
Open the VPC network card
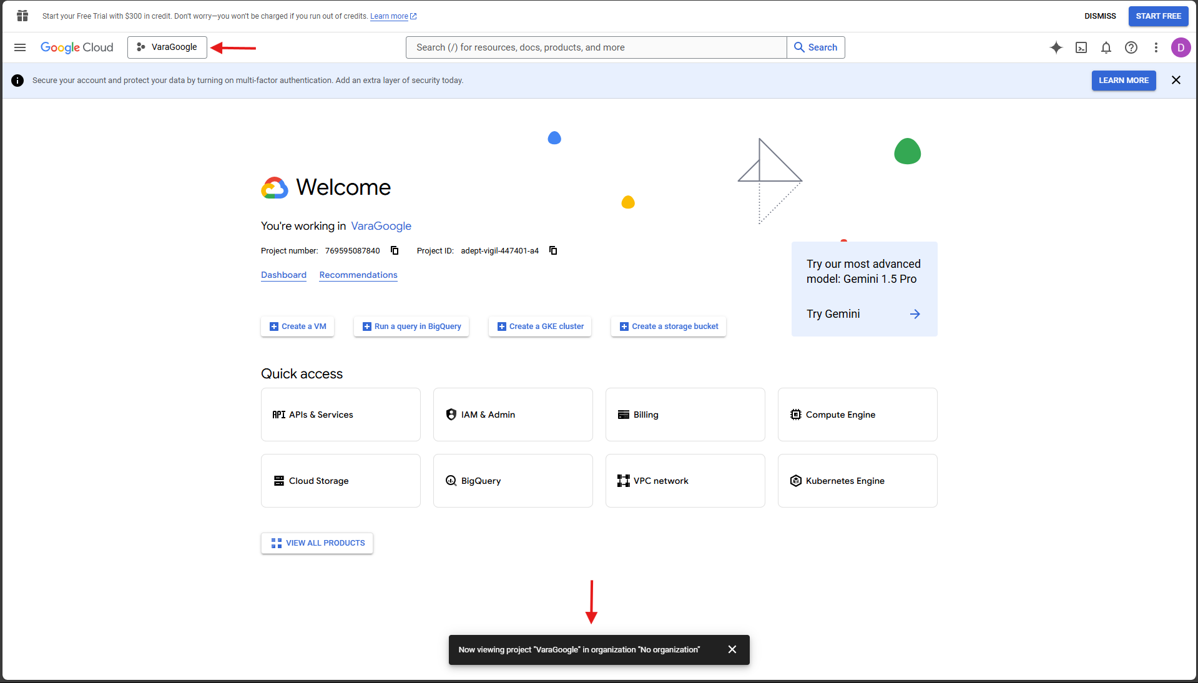685,481
